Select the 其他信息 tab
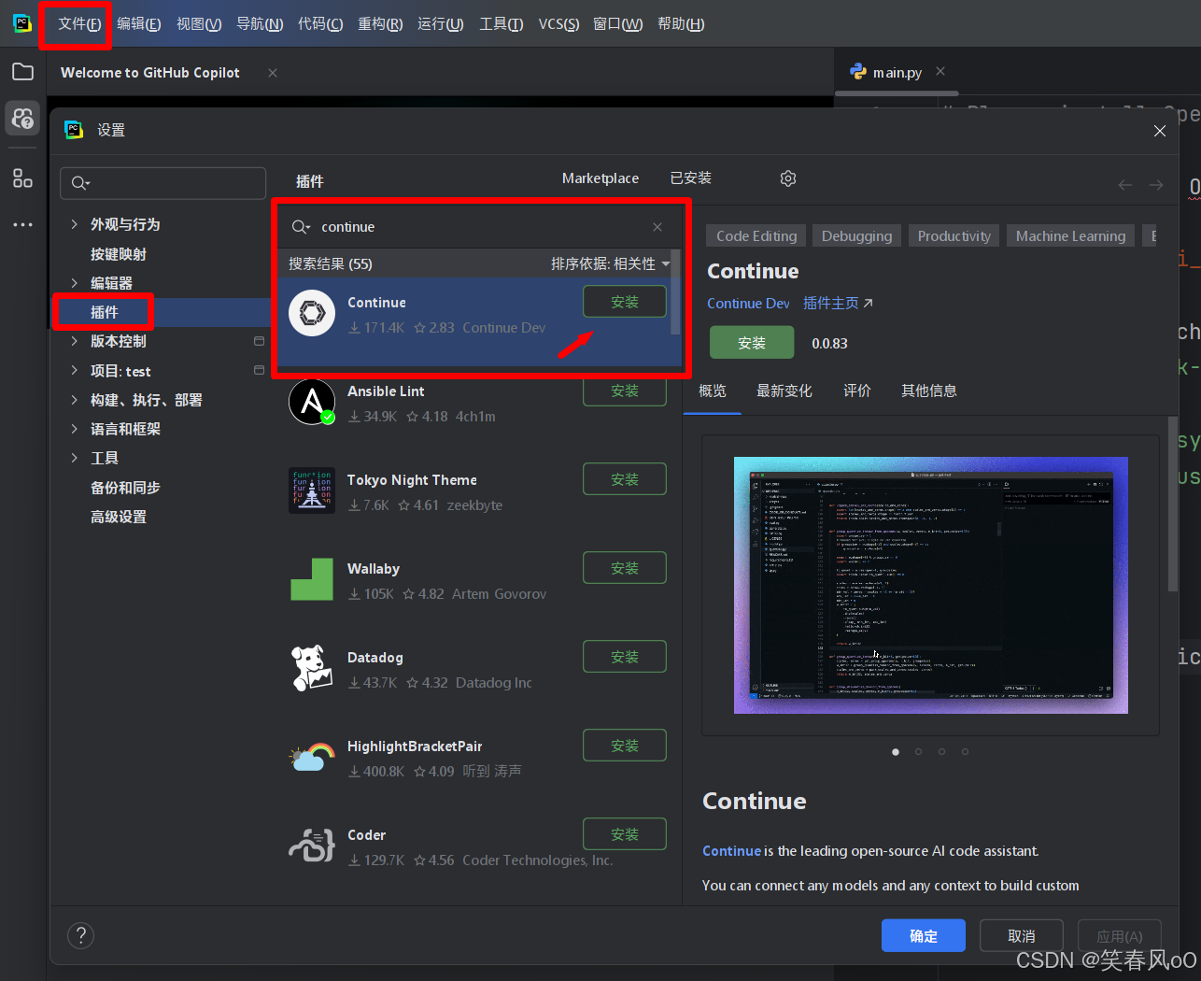Viewport: 1201px width, 981px height. tap(929, 391)
